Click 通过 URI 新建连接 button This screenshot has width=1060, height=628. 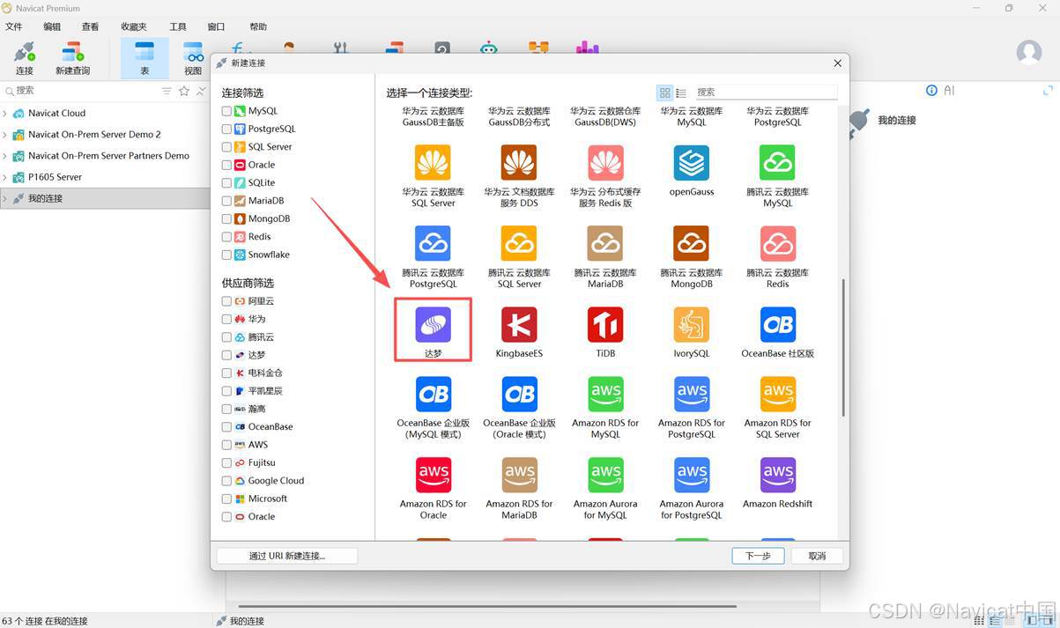287,556
